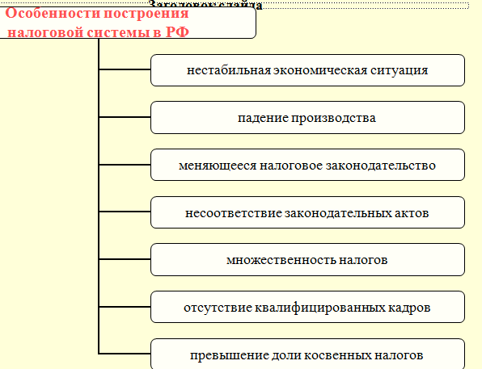Click 'превышение доли косвенных налогов' box
482x369 pixels.
307,354
